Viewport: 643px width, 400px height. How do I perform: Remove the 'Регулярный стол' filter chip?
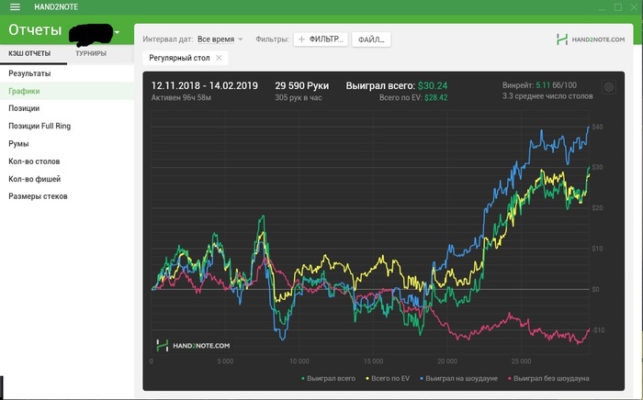coord(219,58)
